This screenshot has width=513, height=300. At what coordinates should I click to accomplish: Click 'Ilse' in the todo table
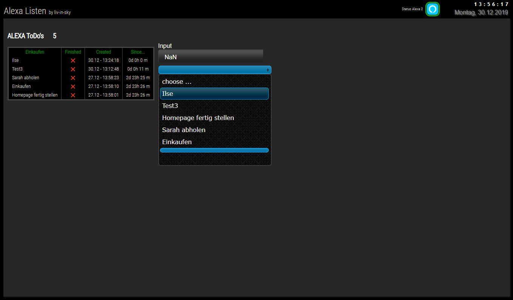point(15,60)
